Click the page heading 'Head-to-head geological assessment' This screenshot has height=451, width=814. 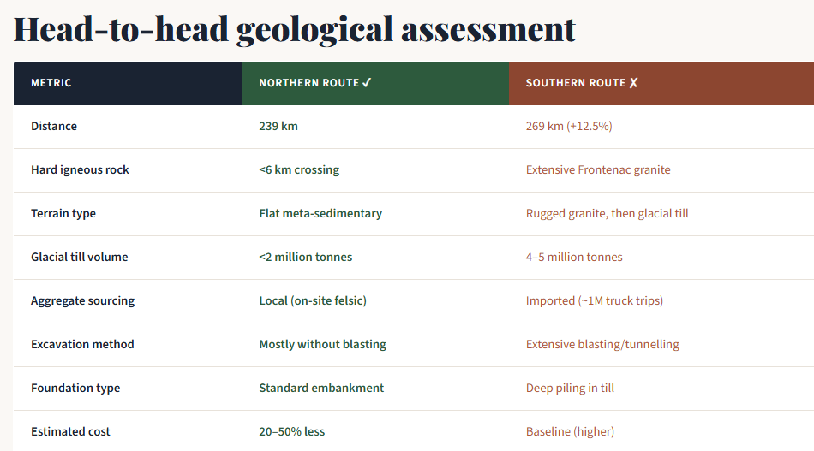pos(295,28)
